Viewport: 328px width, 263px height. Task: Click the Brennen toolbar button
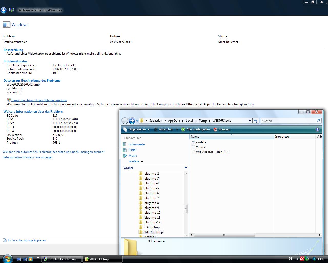pos(222,129)
